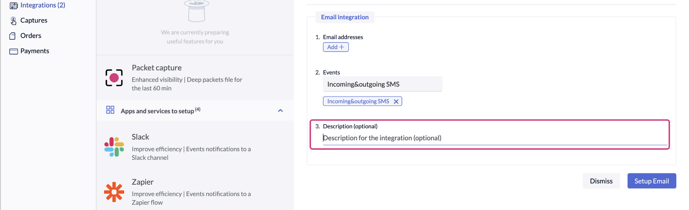Click the Orders sidebar icon

(13, 36)
